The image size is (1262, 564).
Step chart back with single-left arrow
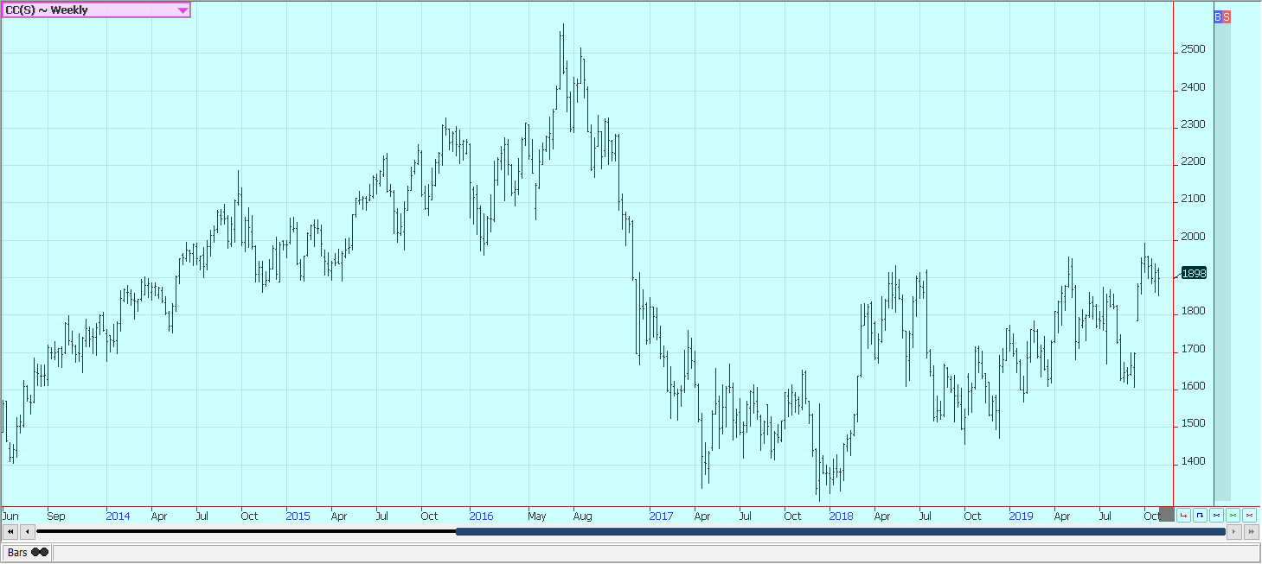[x=28, y=532]
